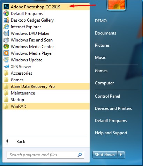Open Documents from the right pane
Screen dimensions: 143x166
click(x=105, y=33)
